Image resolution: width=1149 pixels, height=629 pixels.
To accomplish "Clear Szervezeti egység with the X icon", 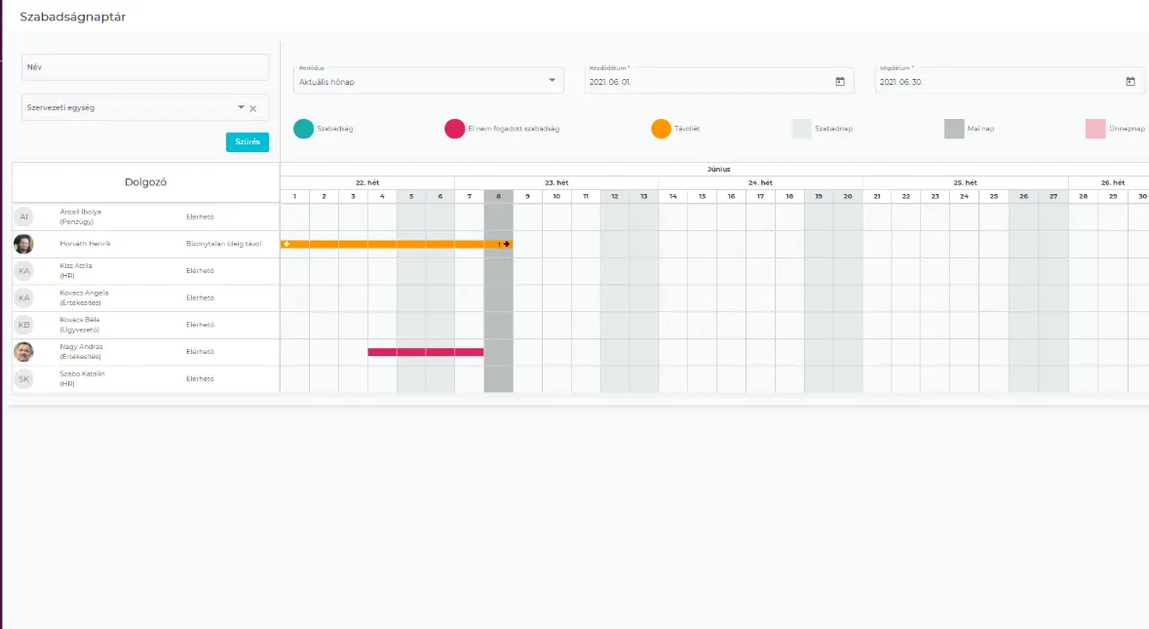I will tap(253, 108).
